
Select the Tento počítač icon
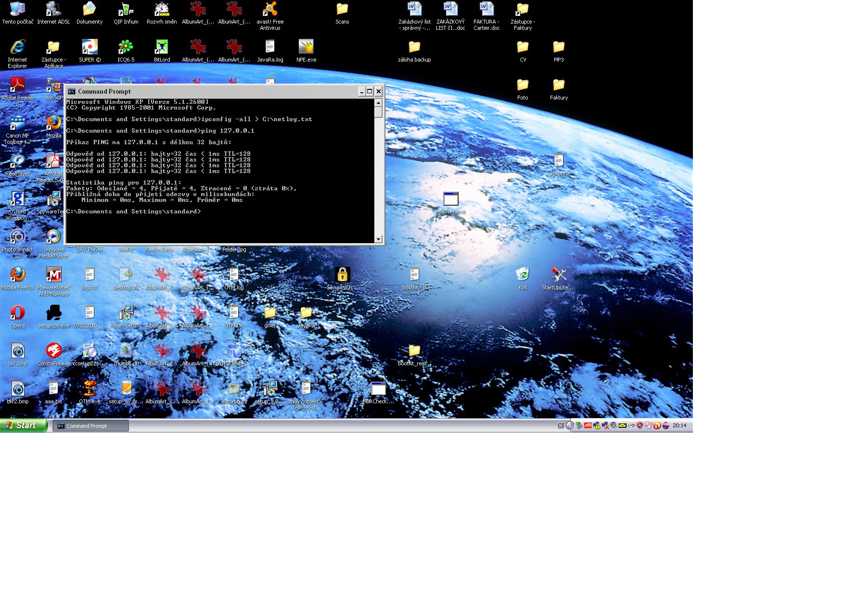coord(17,10)
